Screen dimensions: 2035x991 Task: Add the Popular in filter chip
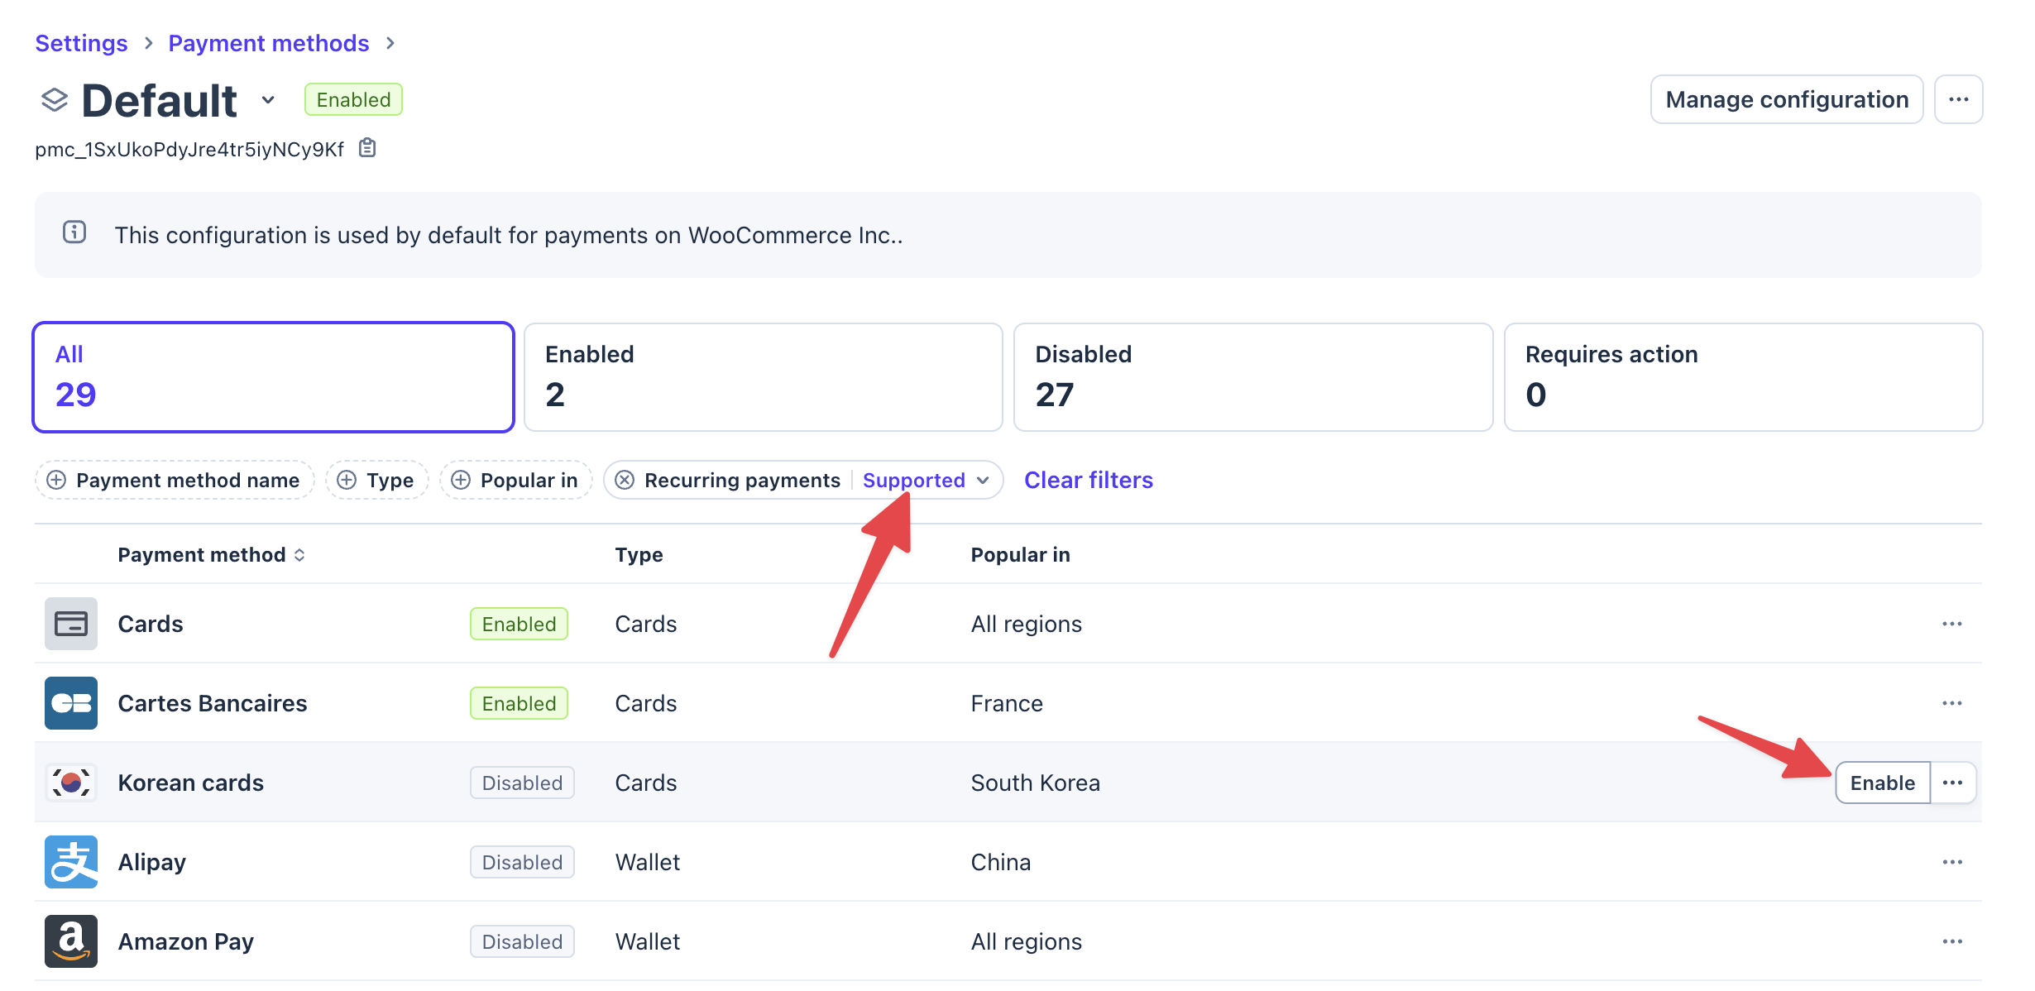(515, 481)
